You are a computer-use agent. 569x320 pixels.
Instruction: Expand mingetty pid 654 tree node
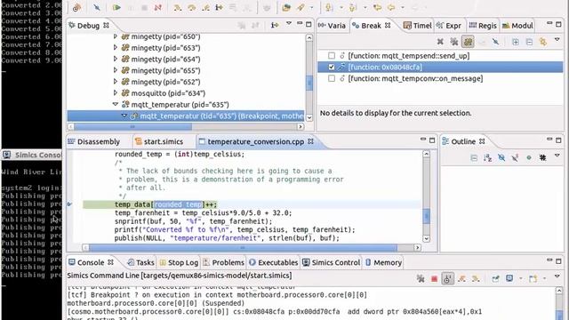click(115, 59)
